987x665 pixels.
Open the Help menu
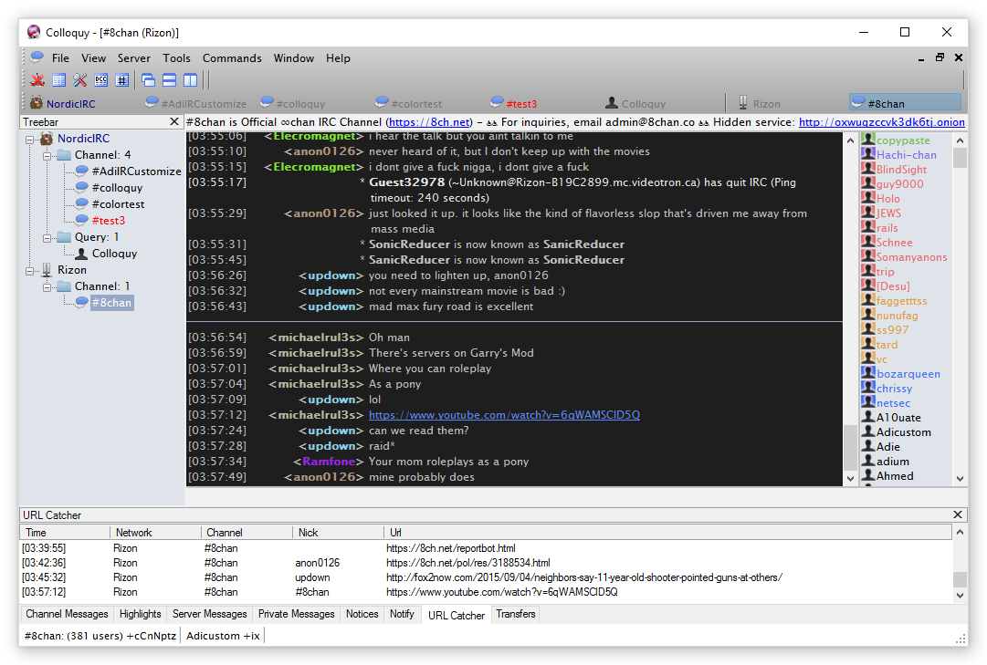(338, 57)
